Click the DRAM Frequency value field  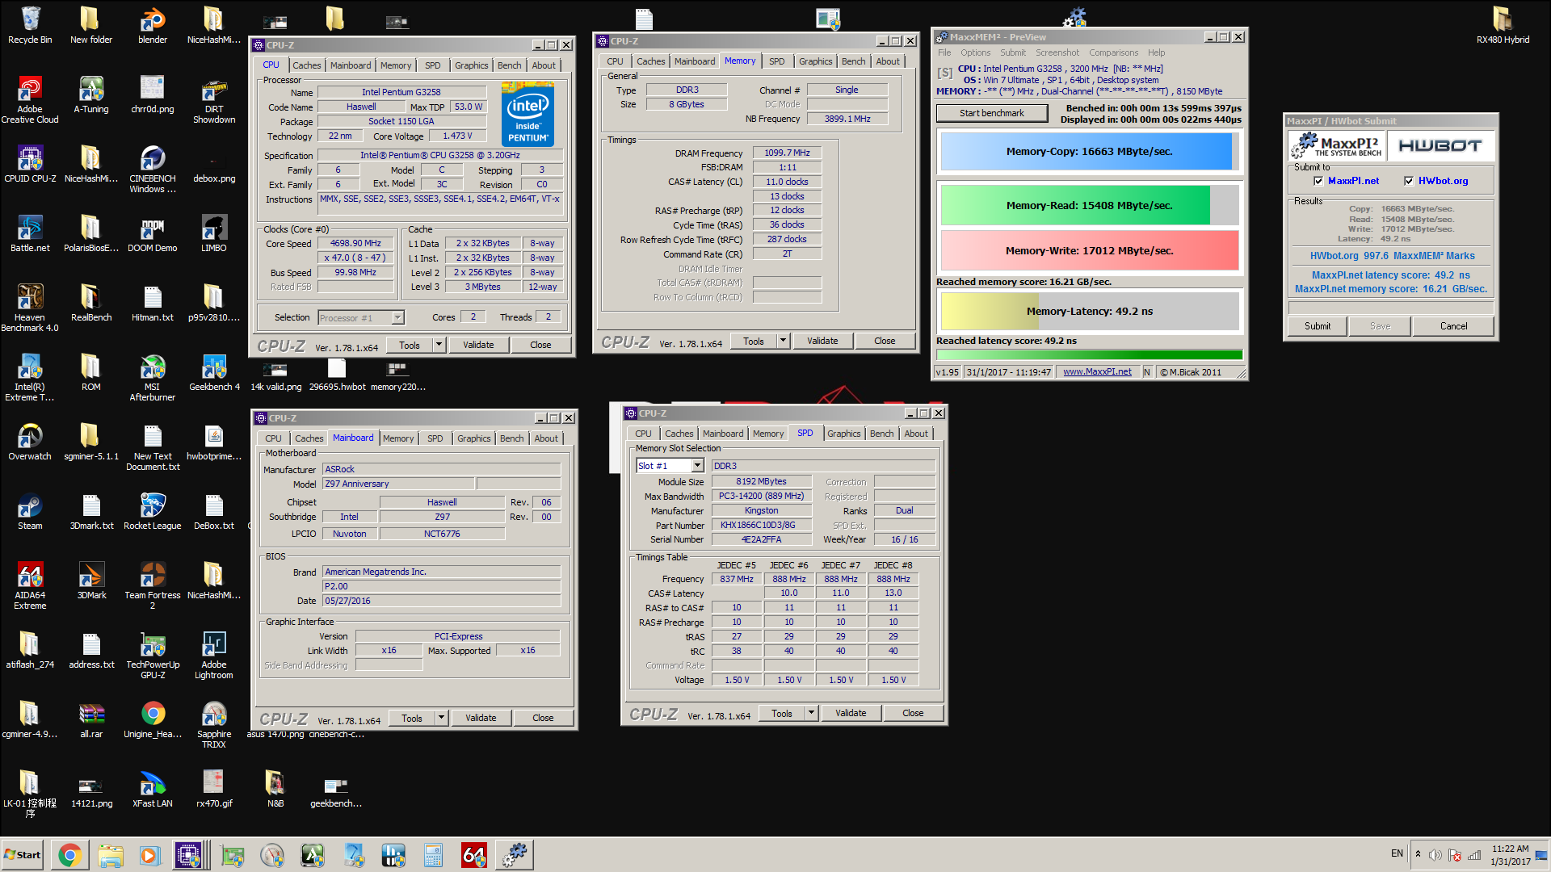point(787,153)
